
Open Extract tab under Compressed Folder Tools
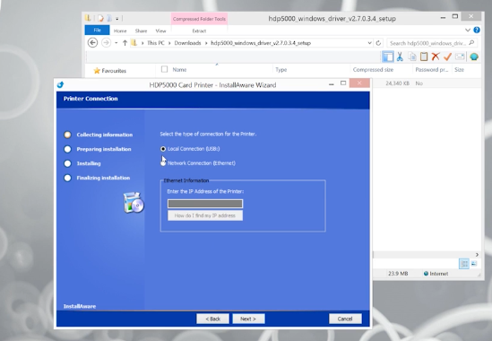coord(199,31)
